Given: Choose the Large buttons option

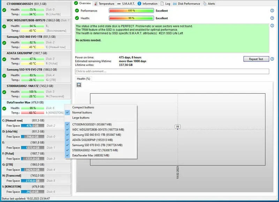Looking at the screenshot, I should coord(81,118).
